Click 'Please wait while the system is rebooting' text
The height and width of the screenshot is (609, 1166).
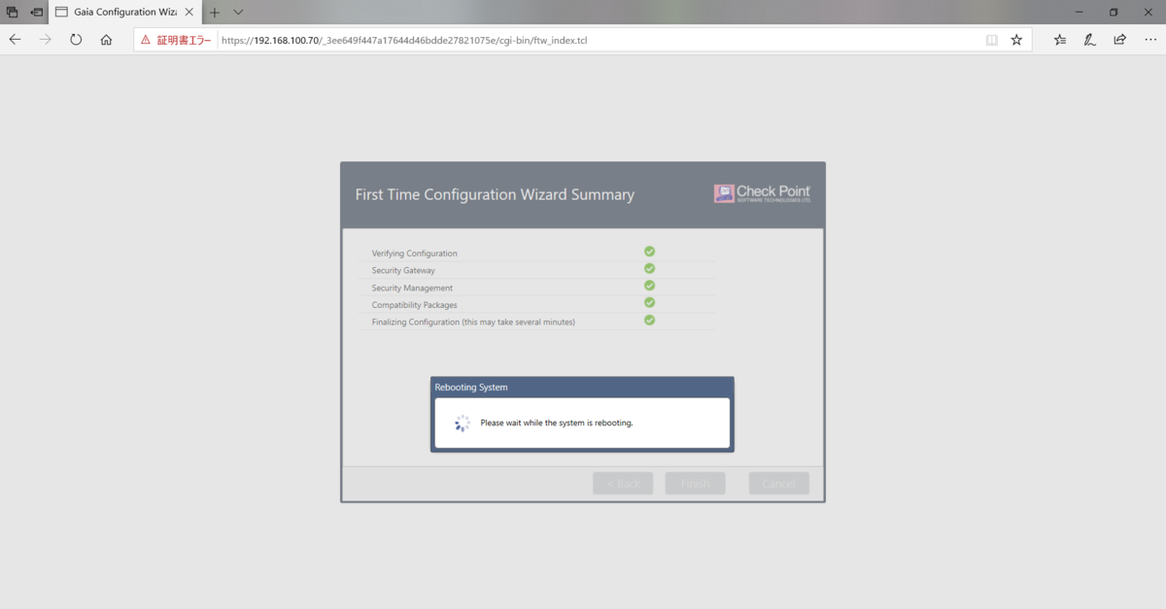tap(557, 423)
